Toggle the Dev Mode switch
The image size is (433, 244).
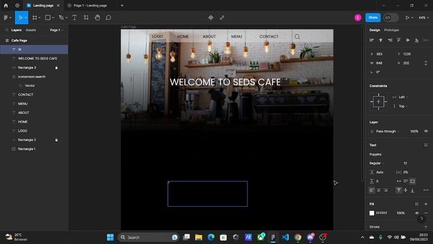[391, 18]
